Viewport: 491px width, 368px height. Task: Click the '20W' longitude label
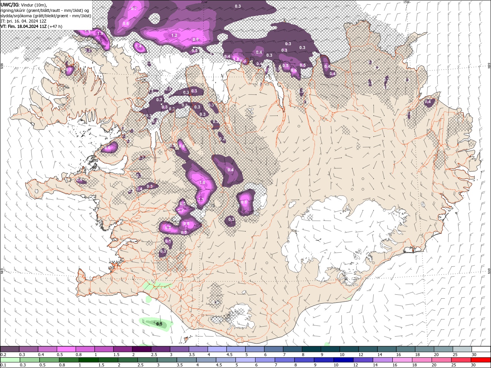click(204, 2)
